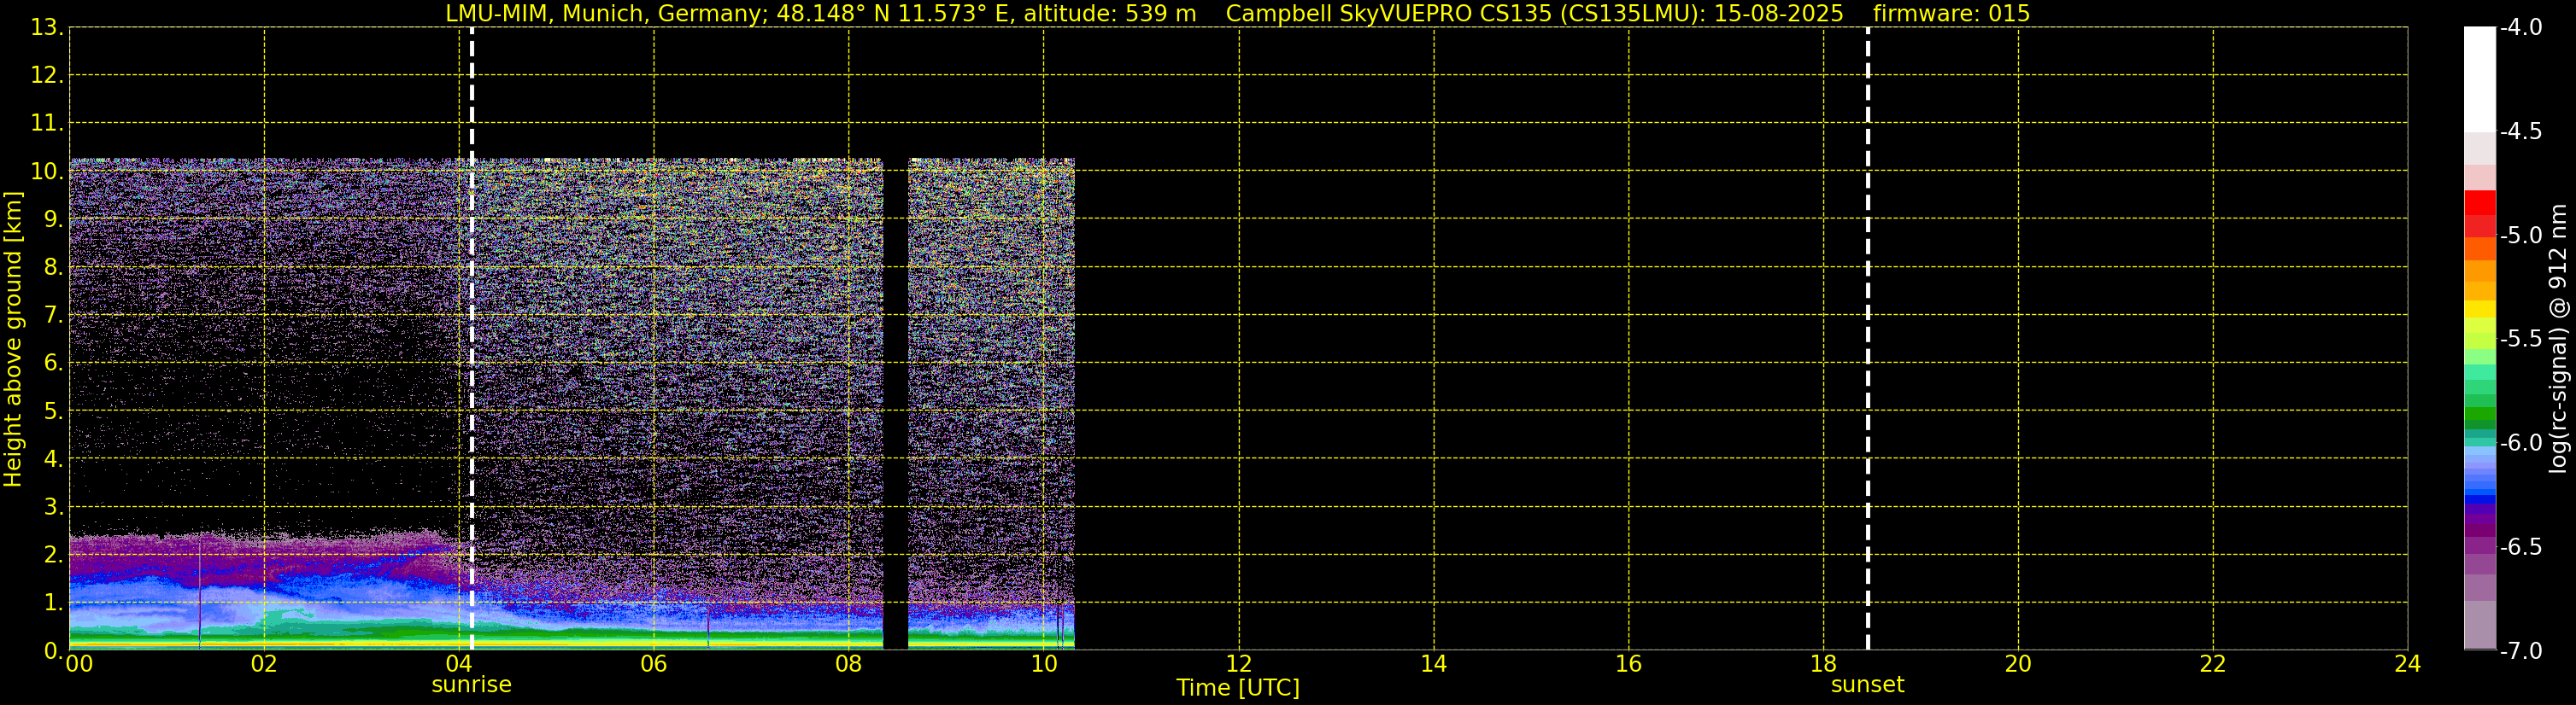Click the time axis tick label 20
The image size is (2576, 705).
coord(2018,664)
